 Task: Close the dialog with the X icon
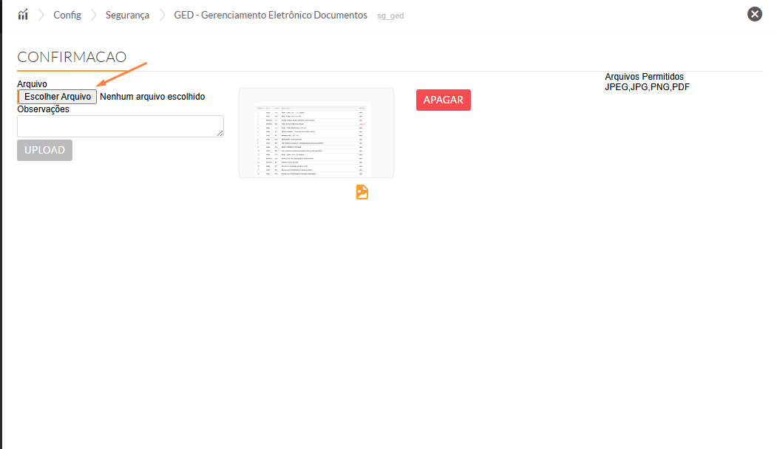(754, 14)
